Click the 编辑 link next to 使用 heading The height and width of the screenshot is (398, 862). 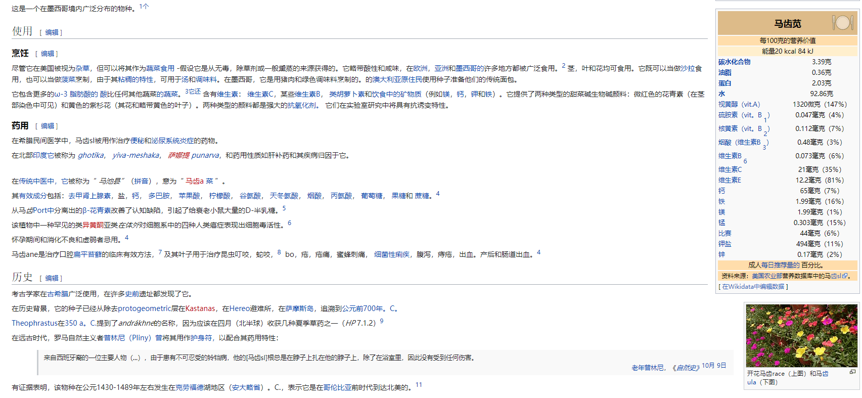click(51, 32)
